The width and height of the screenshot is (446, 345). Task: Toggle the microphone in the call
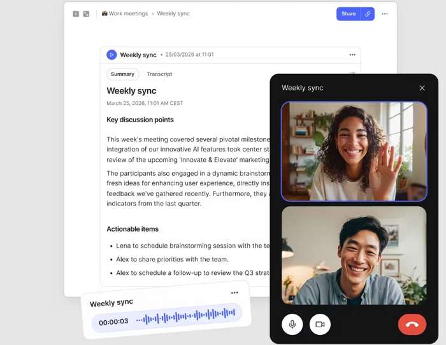pyautogui.click(x=292, y=324)
